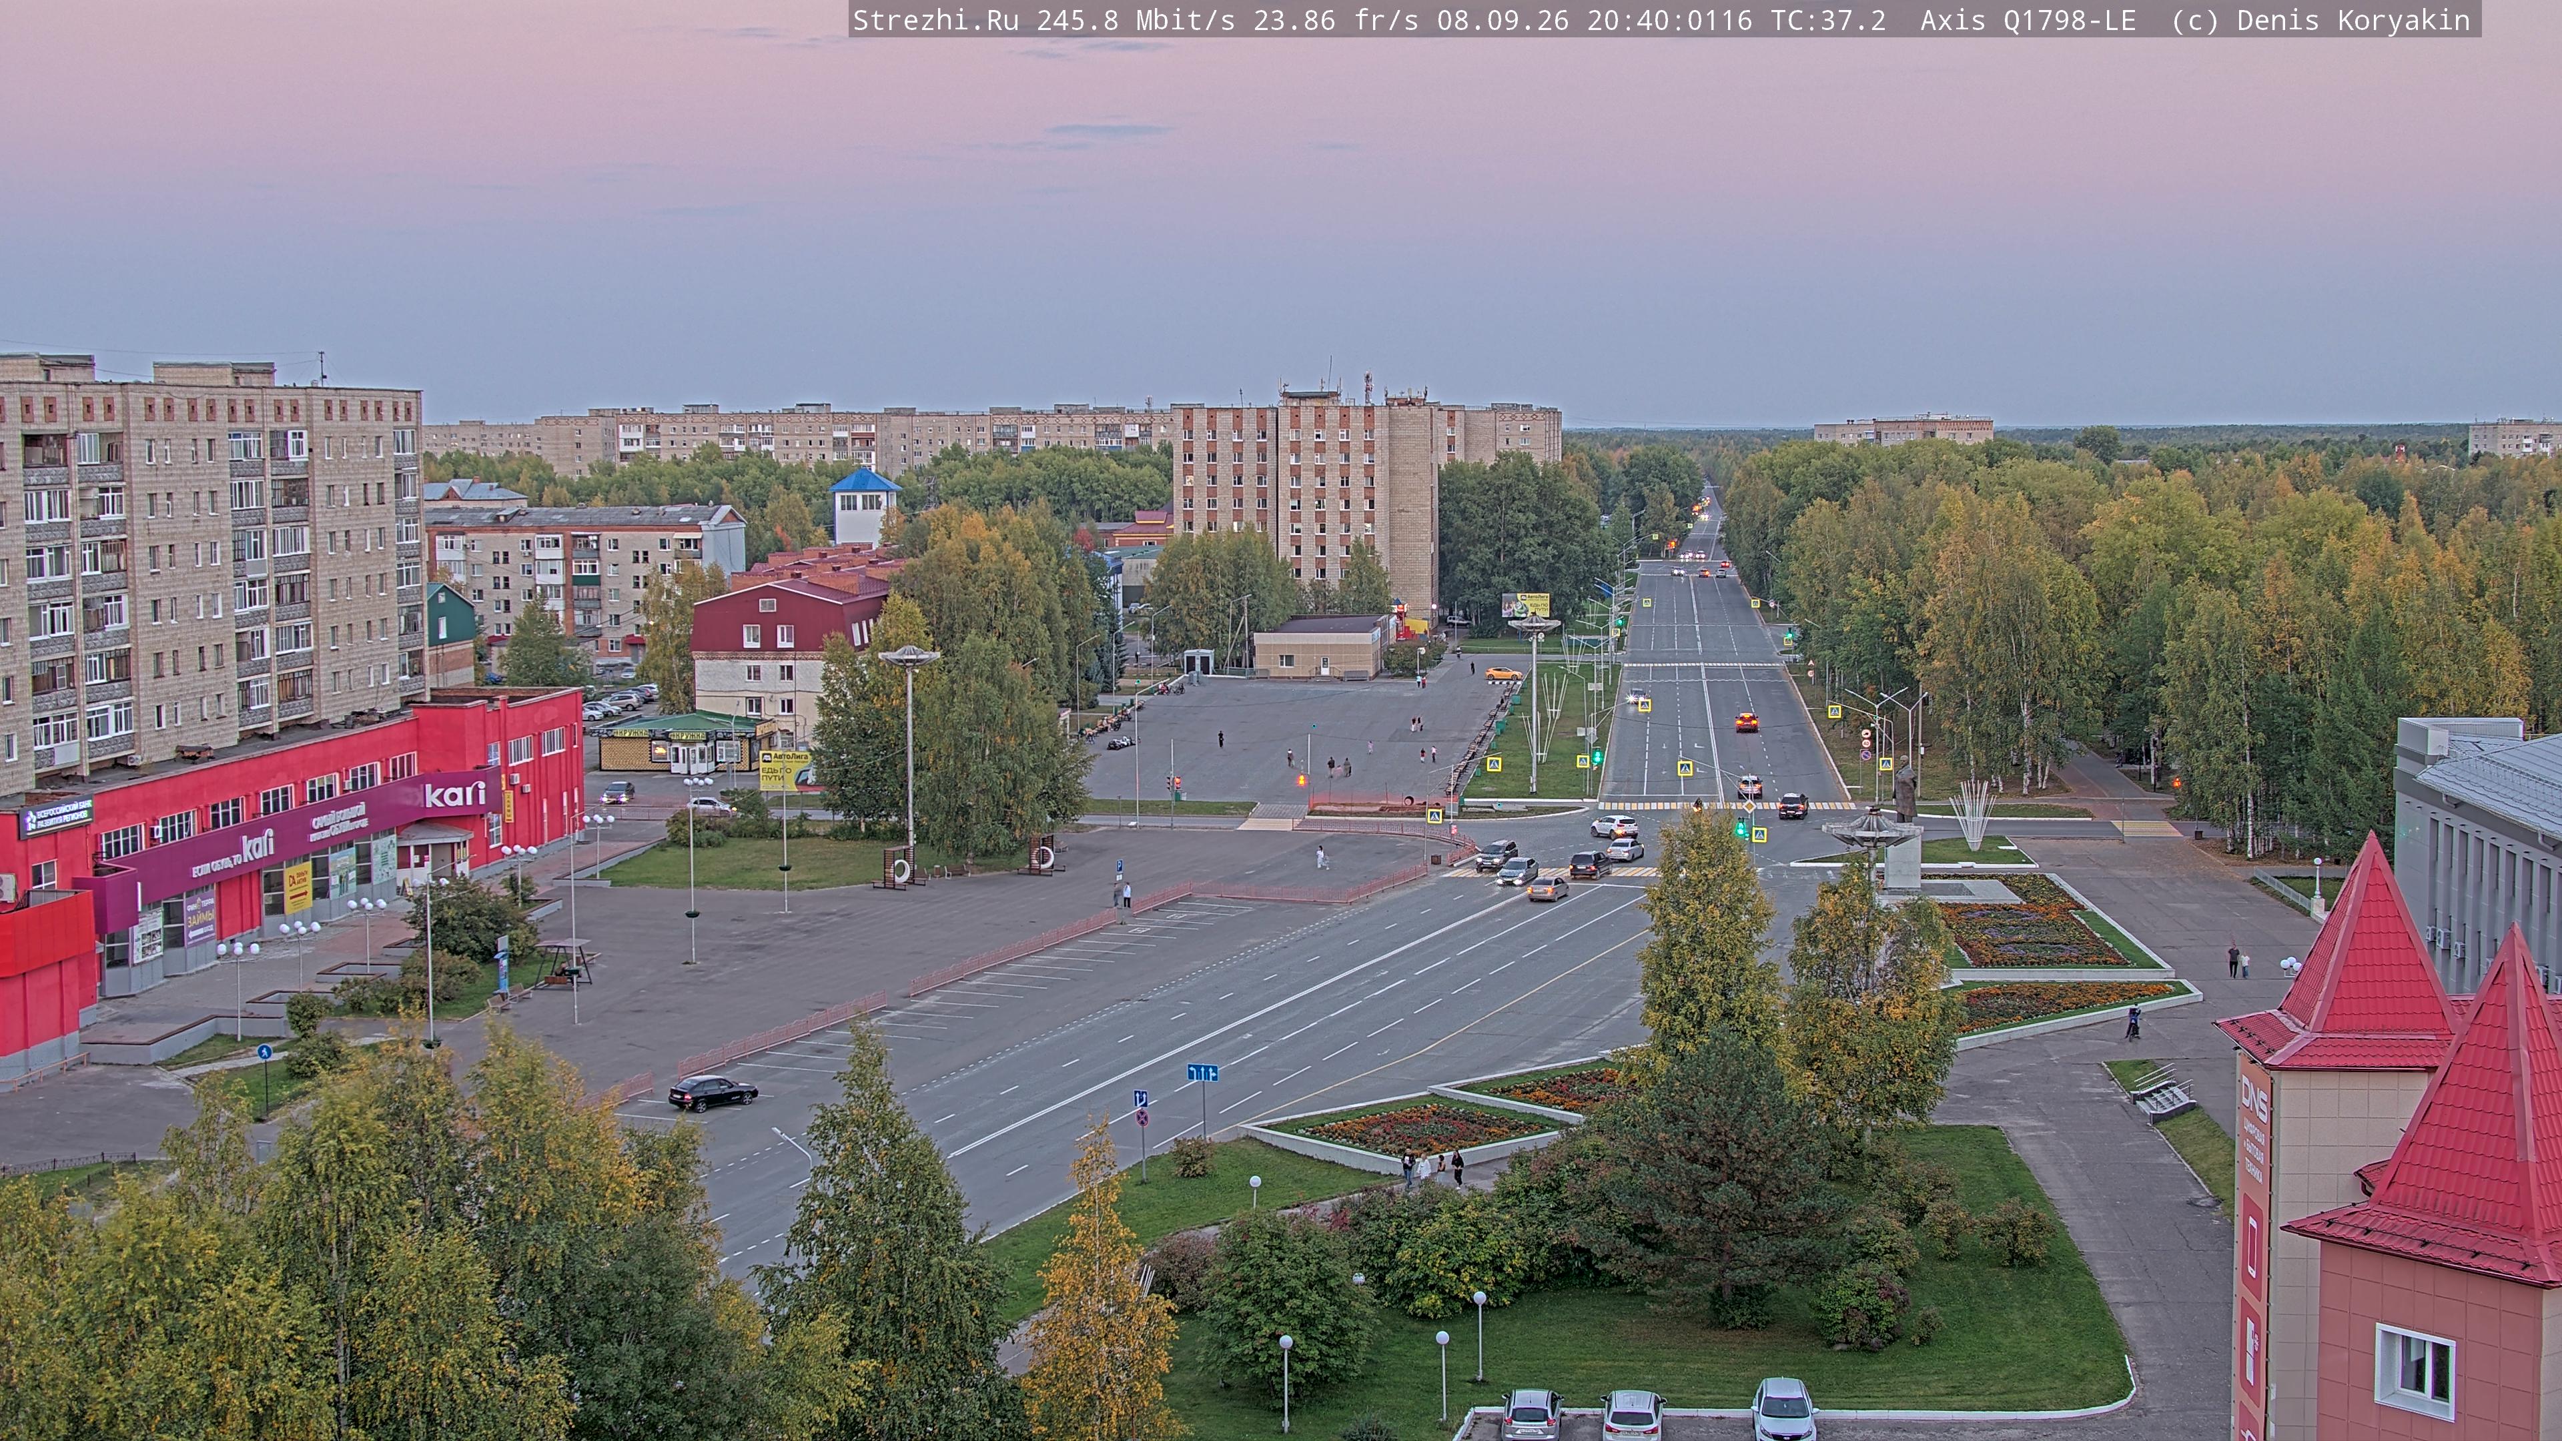The width and height of the screenshot is (2562, 1441).
Task: Click the statue monument beside the intersection
Action: point(1903,788)
